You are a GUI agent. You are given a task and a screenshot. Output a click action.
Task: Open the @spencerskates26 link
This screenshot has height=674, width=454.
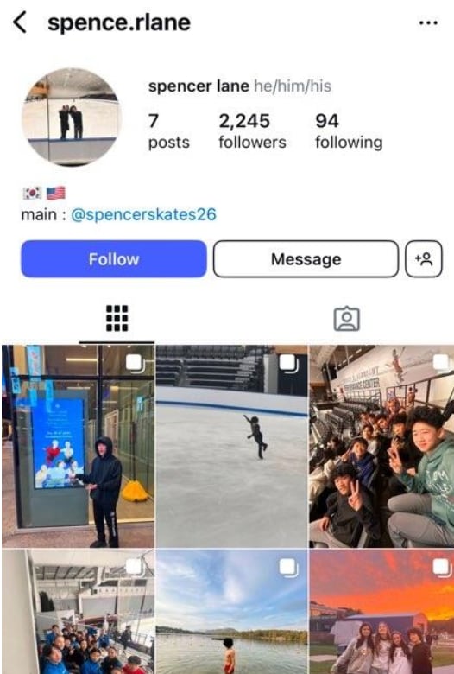[x=143, y=214]
